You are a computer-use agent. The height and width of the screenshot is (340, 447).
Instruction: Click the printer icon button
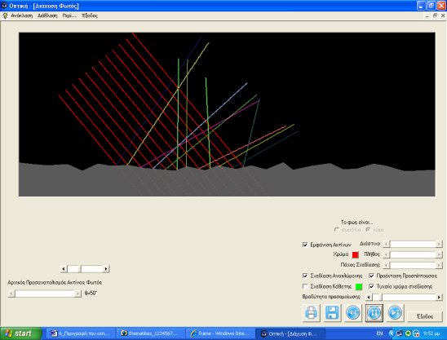[311, 313]
